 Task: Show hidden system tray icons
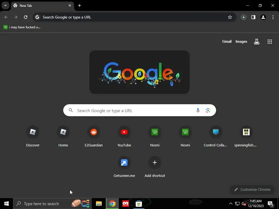point(231,204)
